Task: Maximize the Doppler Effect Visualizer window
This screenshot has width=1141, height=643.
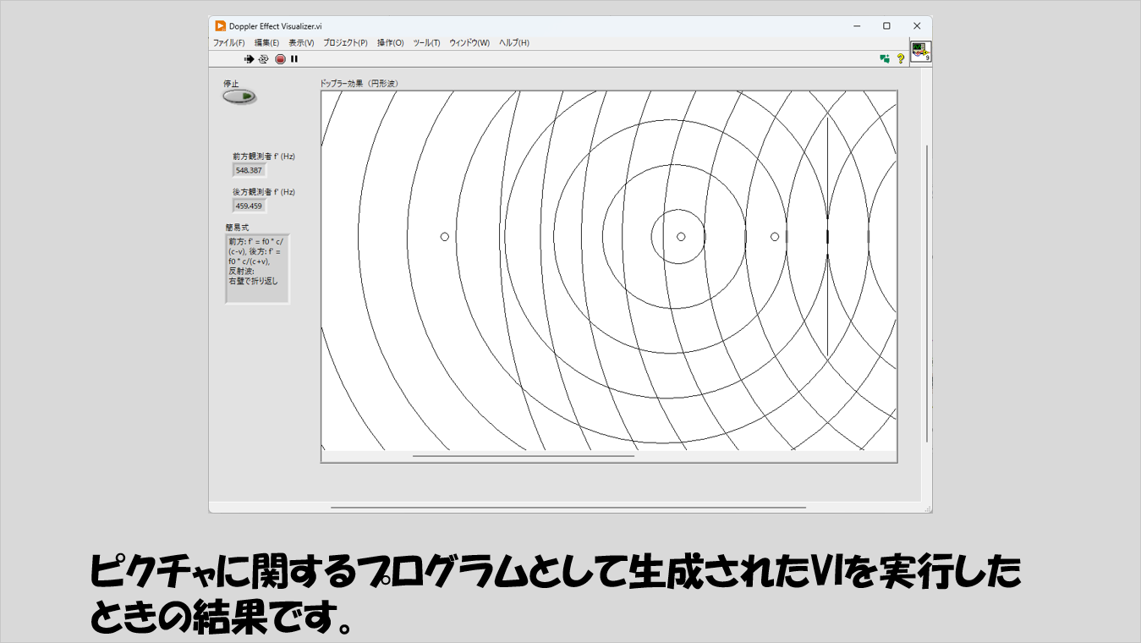Action: (886, 26)
